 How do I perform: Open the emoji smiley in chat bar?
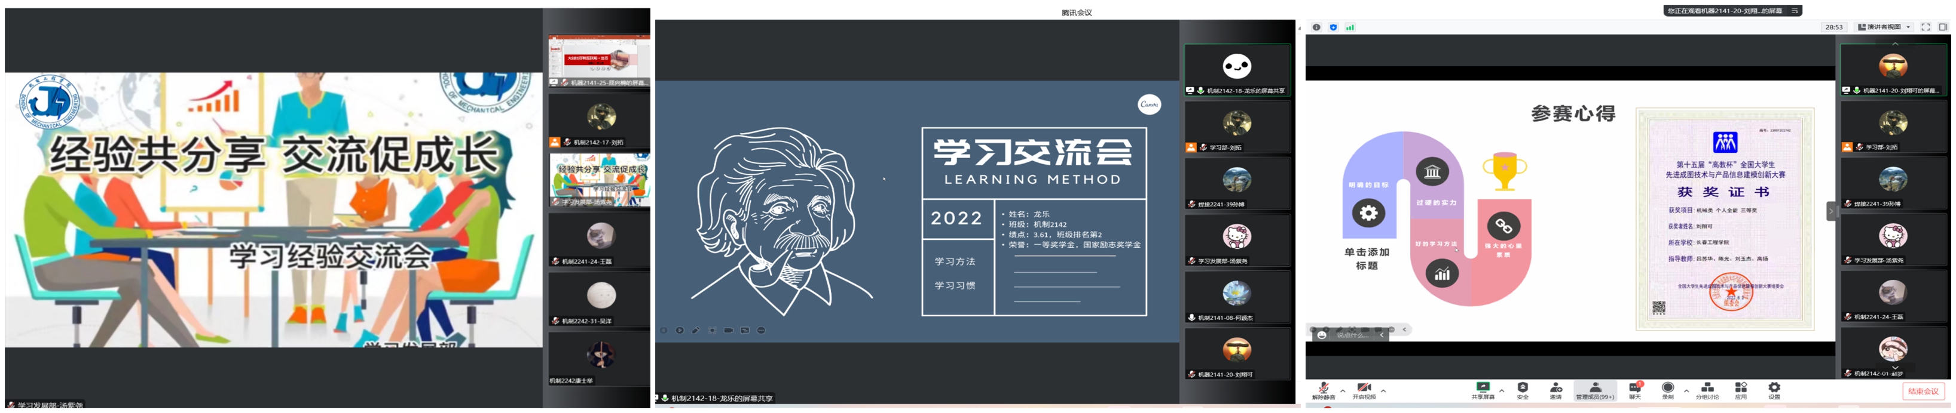(x=1321, y=335)
